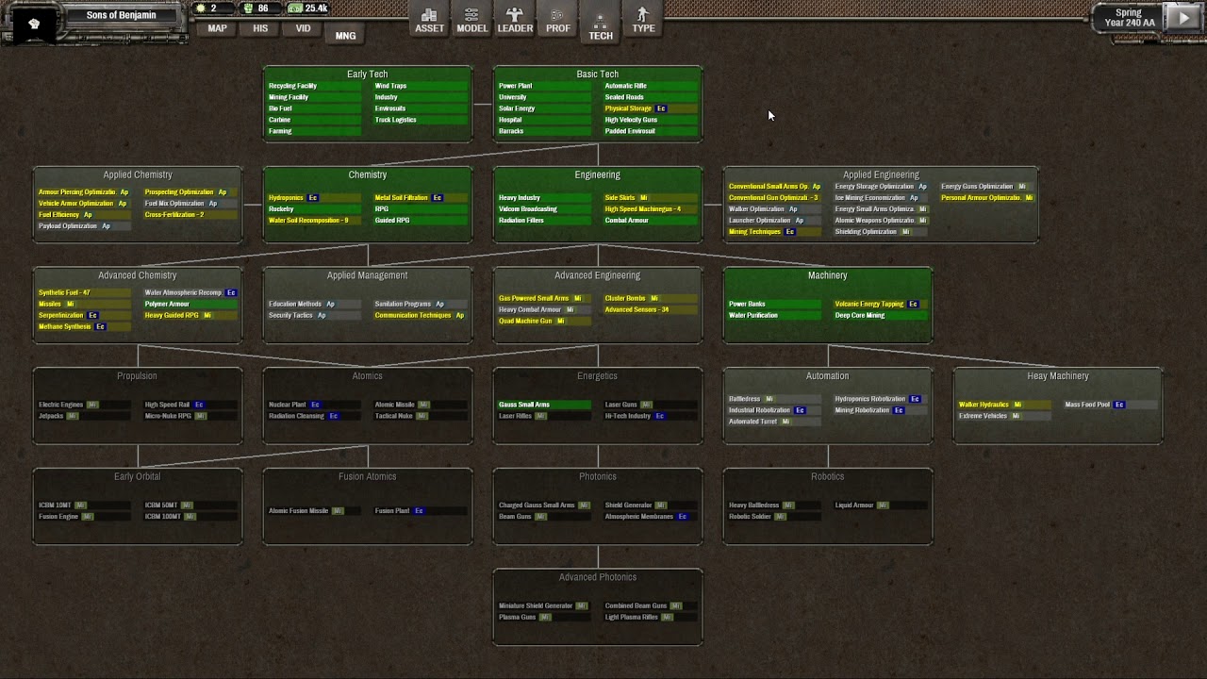Image resolution: width=1207 pixels, height=679 pixels.
Task: Click the regime emblem icon
Action: 34,24
